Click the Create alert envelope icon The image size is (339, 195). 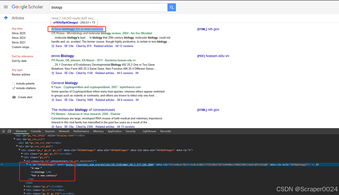pos(14,97)
